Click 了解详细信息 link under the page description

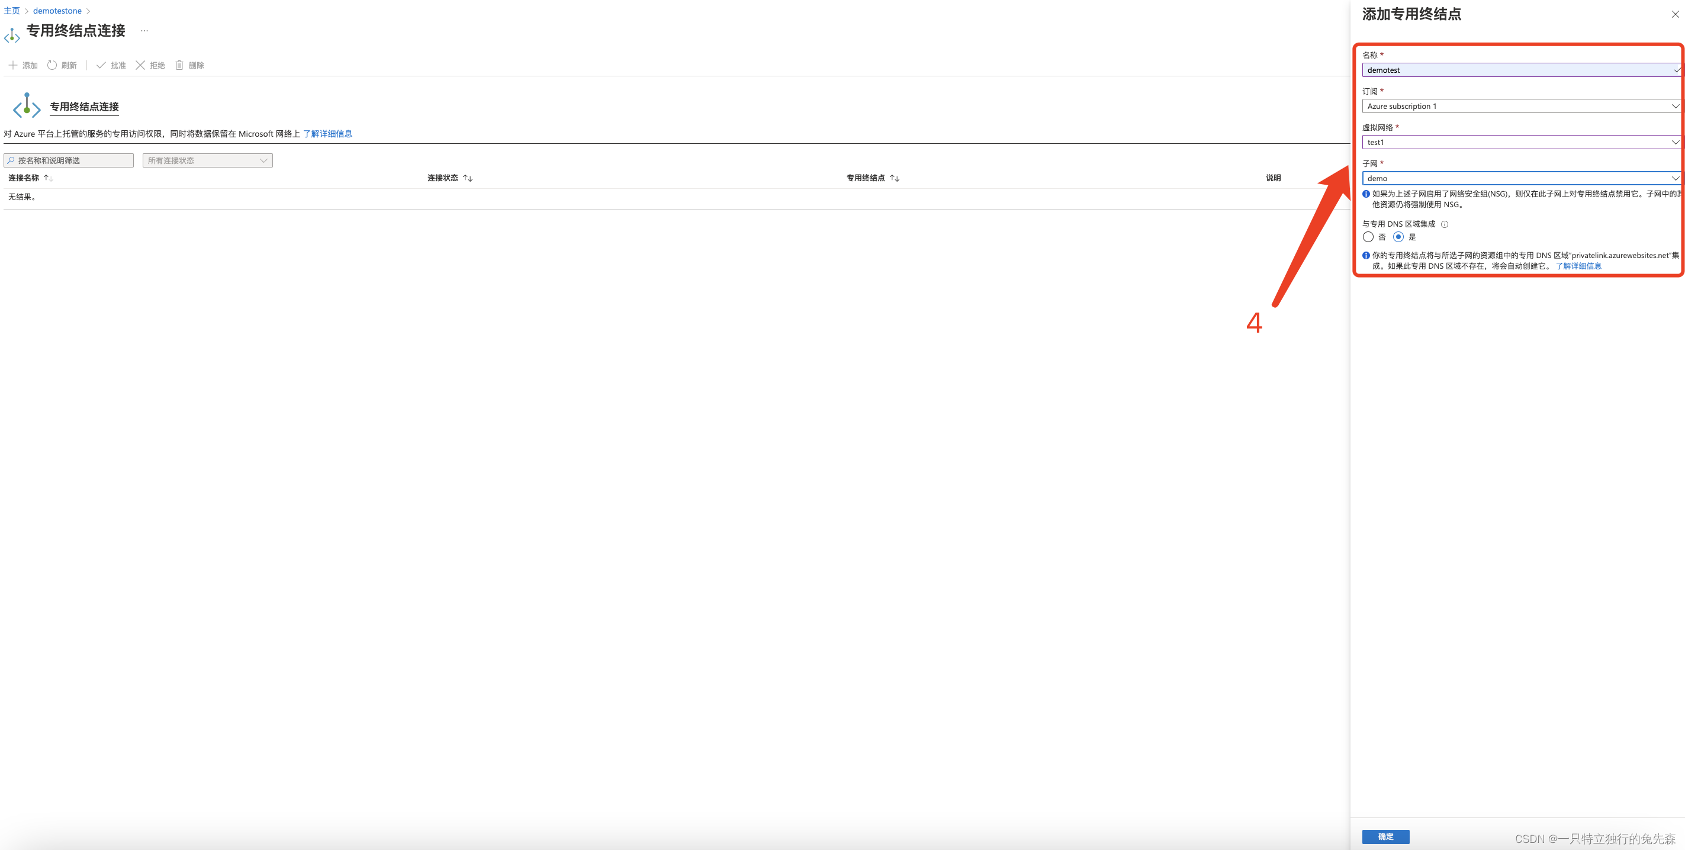pyautogui.click(x=327, y=134)
